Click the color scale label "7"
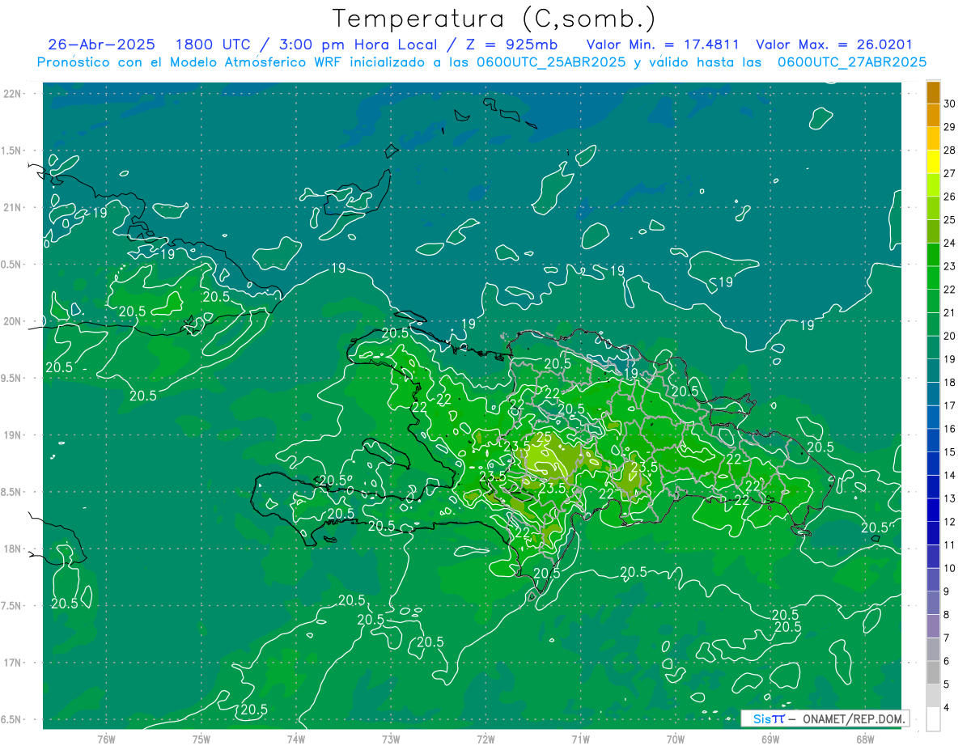Viewport: 971px width, 750px height. tap(946, 638)
